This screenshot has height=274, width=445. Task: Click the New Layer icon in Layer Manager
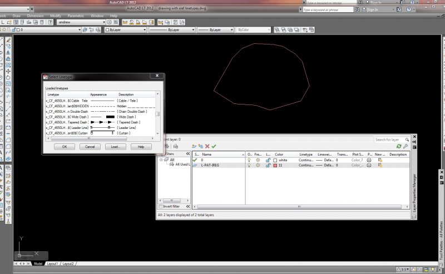(x=194, y=146)
